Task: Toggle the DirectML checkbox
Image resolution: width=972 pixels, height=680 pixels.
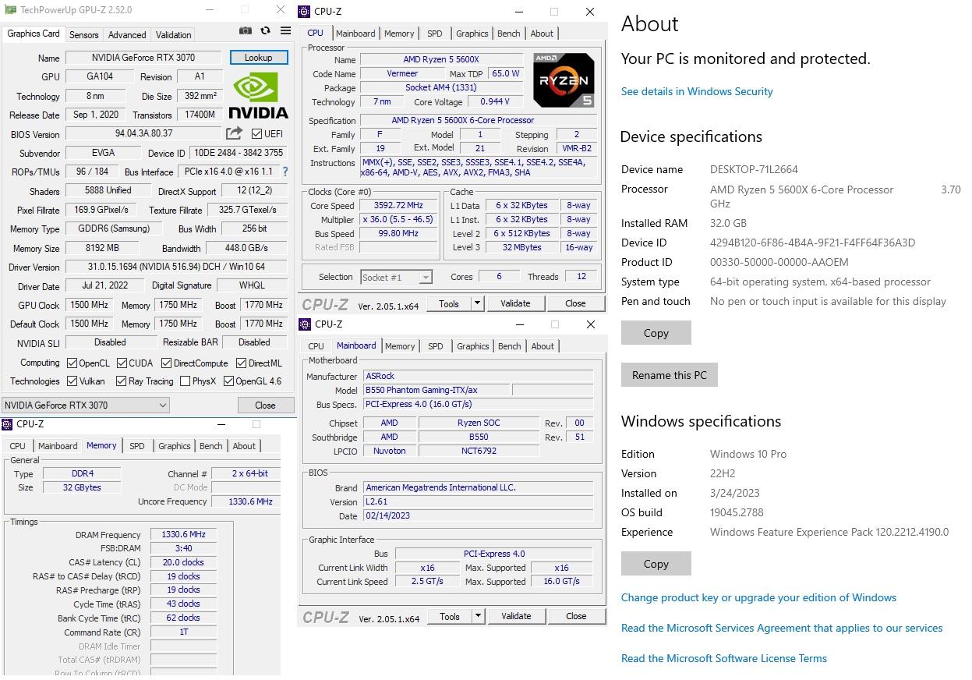Action: 242,363
